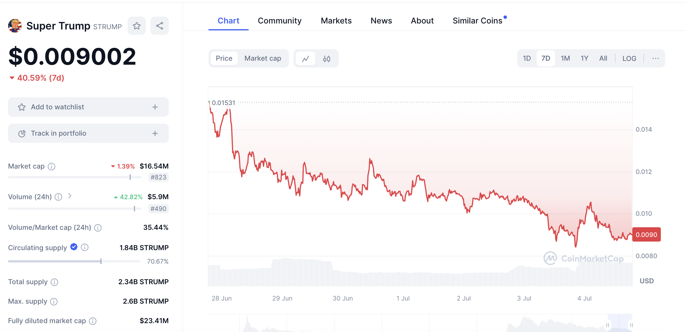Expand Add to watchlist plus sign
686x332 pixels.
pyautogui.click(x=155, y=107)
